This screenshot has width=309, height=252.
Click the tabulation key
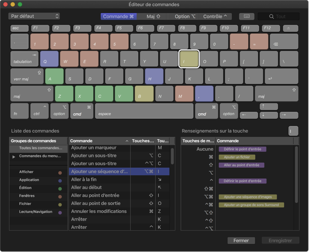[x=25, y=59]
